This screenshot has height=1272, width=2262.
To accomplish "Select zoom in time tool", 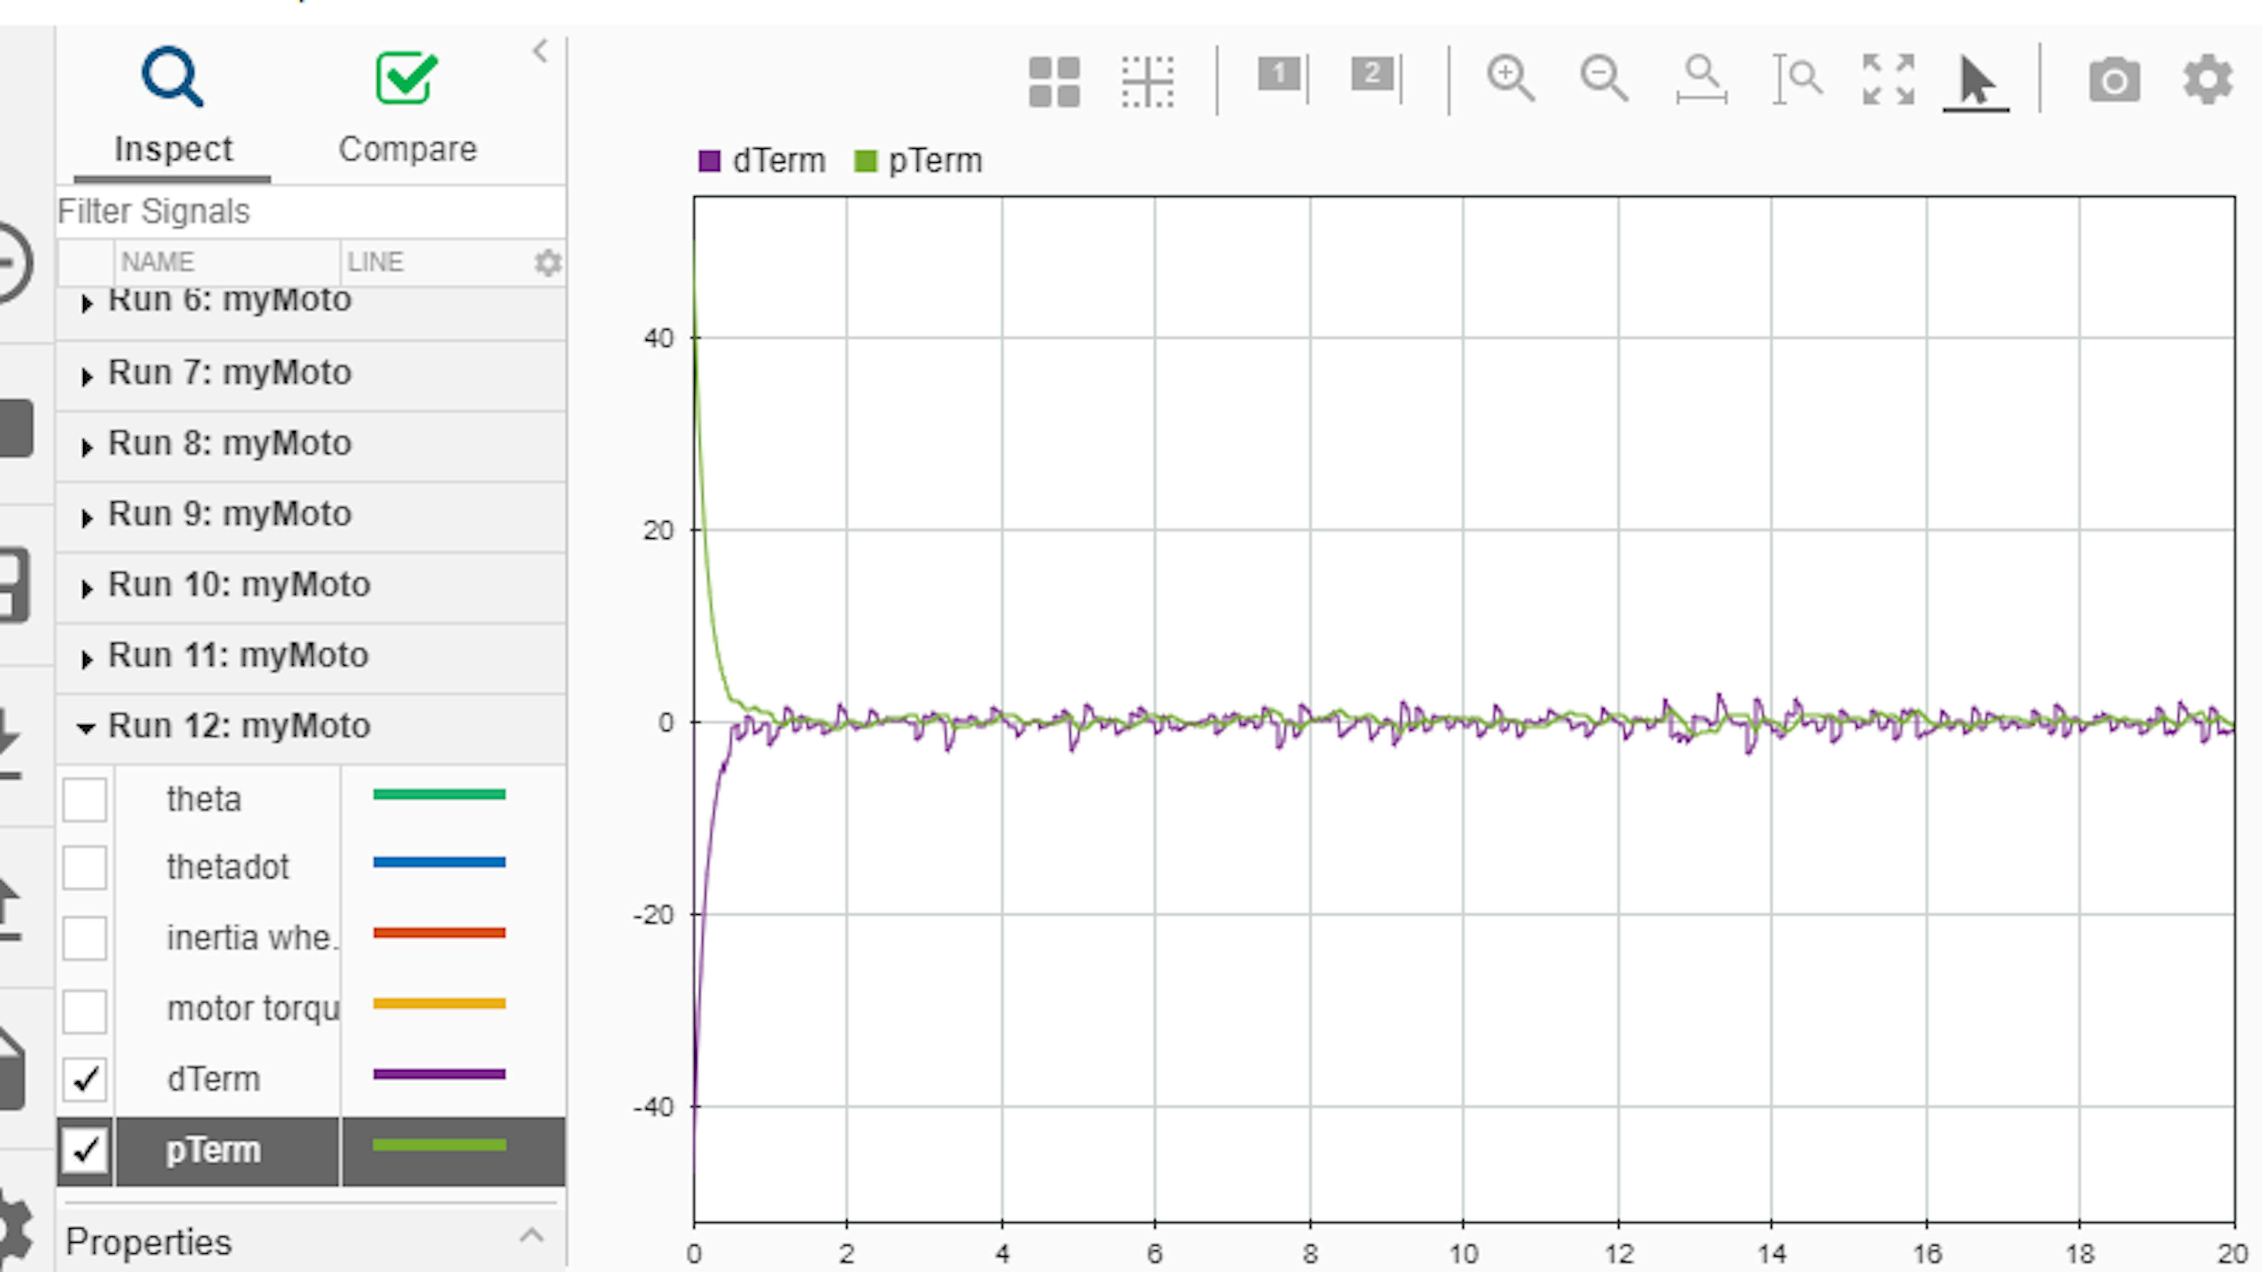I will click(x=1701, y=79).
